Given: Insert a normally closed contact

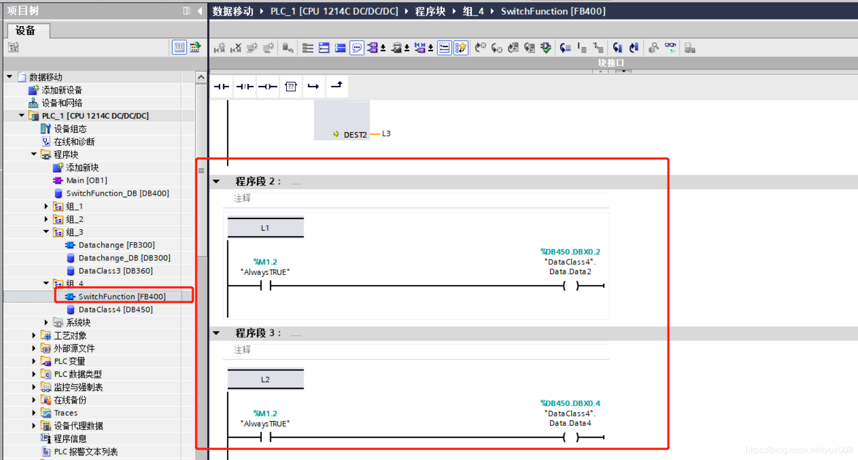Looking at the screenshot, I should (x=245, y=86).
